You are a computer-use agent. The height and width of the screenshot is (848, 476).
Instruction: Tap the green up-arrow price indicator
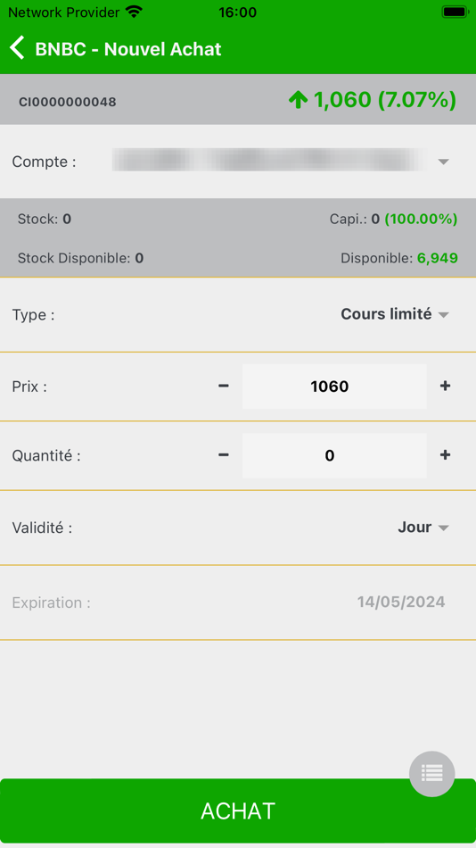(x=298, y=99)
